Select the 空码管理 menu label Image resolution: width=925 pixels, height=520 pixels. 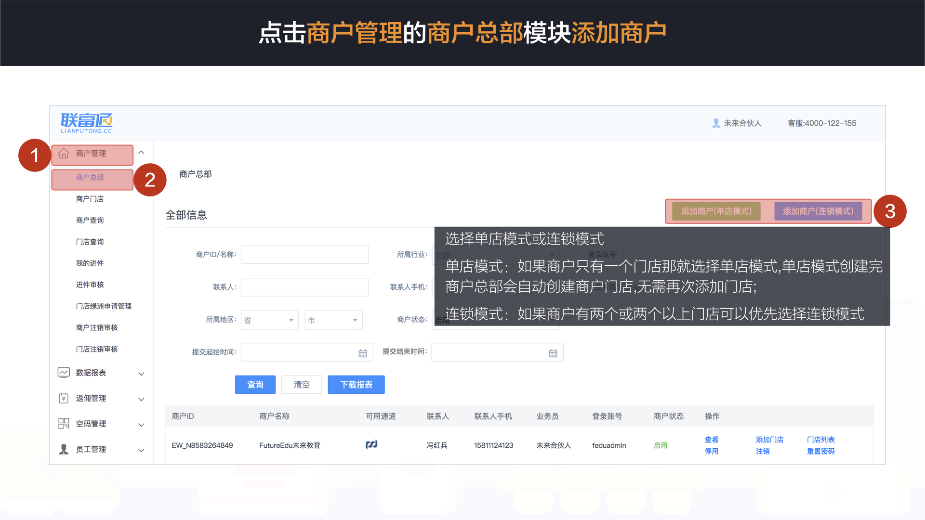(91, 424)
